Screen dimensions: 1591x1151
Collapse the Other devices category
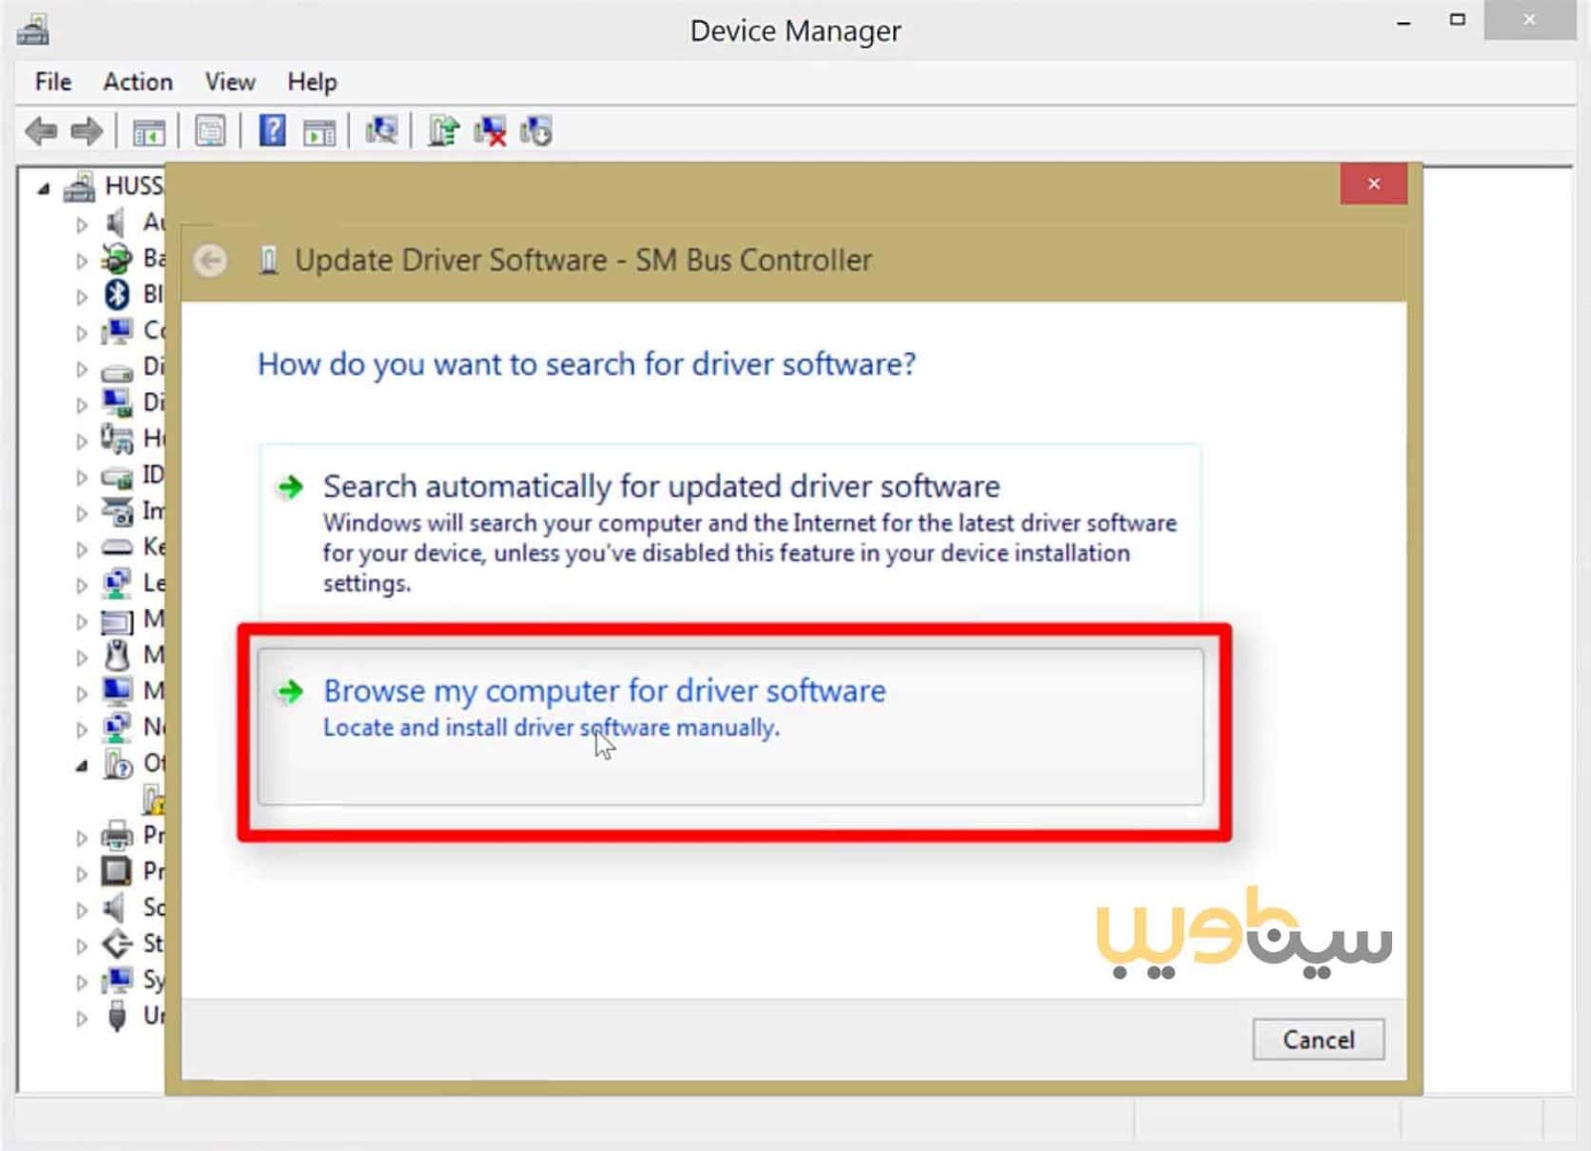point(82,764)
